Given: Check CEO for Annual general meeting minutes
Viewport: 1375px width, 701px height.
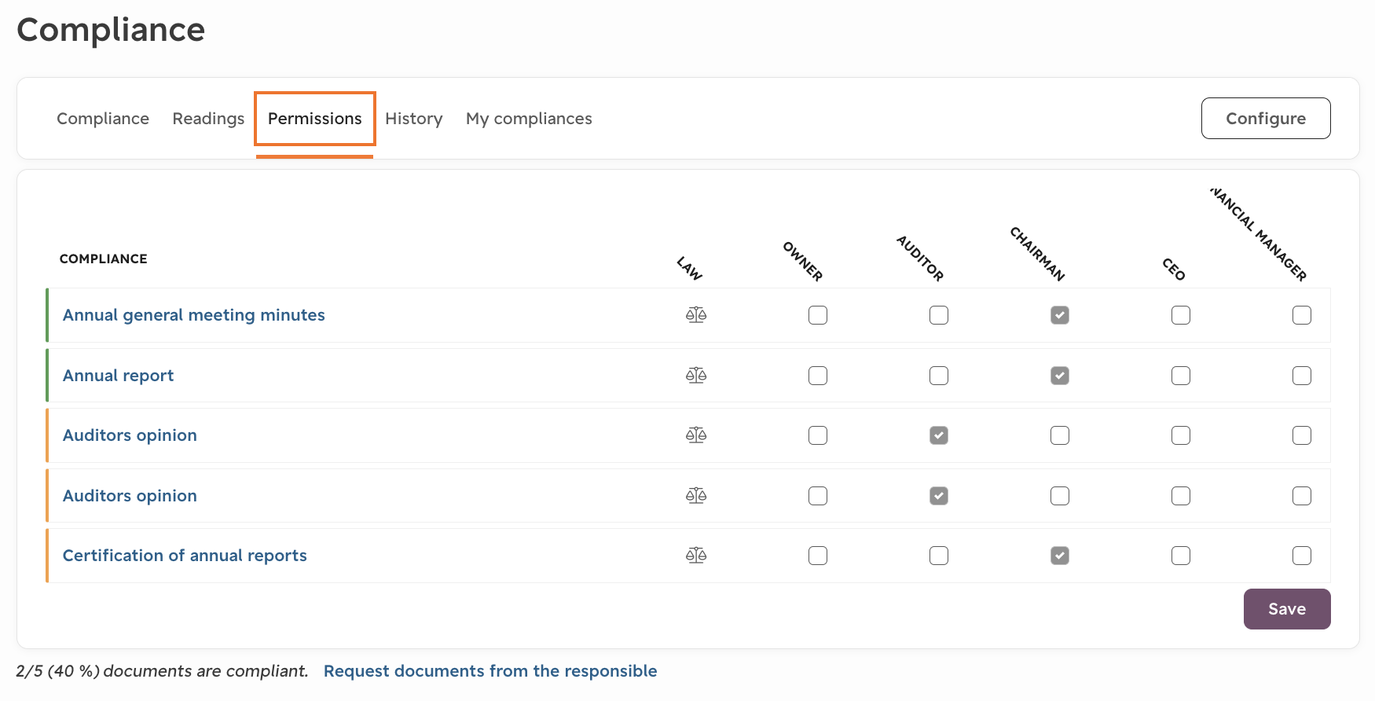Looking at the screenshot, I should tap(1181, 315).
